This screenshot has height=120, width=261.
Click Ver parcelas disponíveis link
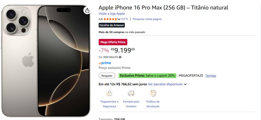(165, 84)
